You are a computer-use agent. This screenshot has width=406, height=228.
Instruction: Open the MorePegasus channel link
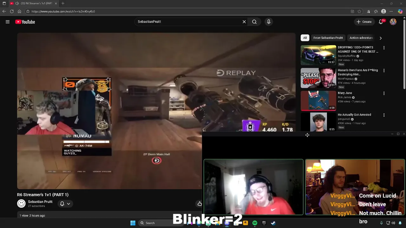[x=346, y=79]
